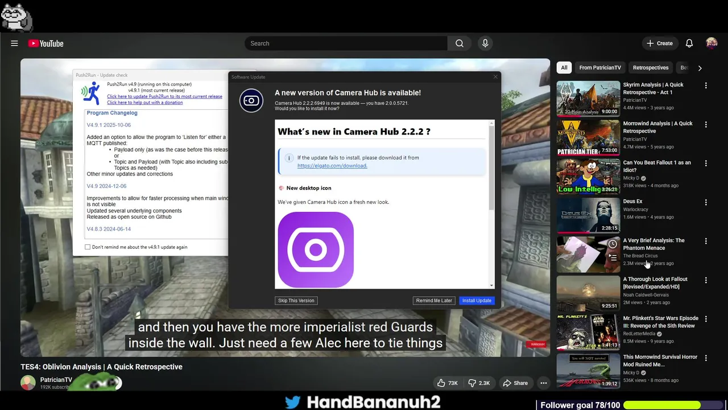Go to the YouTube home logo
Image resolution: width=728 pixels, height=410 pixels.
45,43
